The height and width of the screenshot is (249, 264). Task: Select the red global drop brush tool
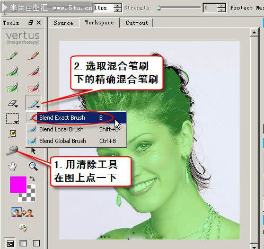click(33, 87)
